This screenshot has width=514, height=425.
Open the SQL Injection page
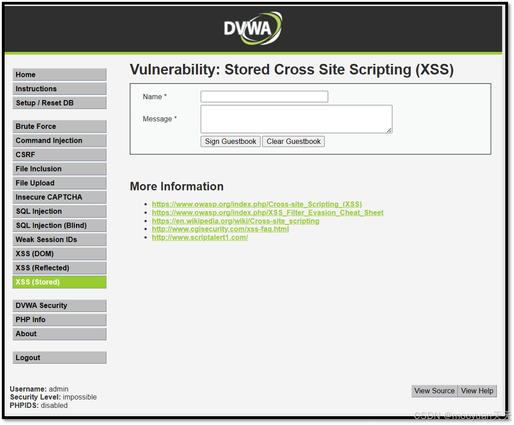[59, 211]
